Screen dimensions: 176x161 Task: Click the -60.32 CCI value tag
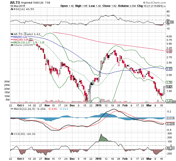[x=170, y=148]
